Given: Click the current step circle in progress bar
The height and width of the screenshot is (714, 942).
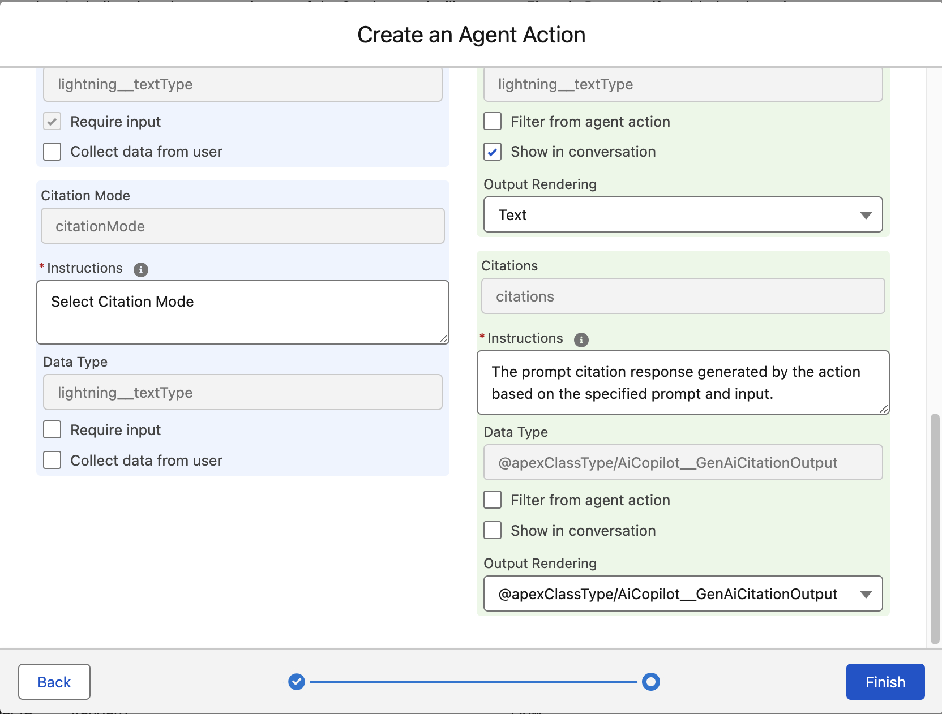Looking at the screenshot, I should pos(651,682).
